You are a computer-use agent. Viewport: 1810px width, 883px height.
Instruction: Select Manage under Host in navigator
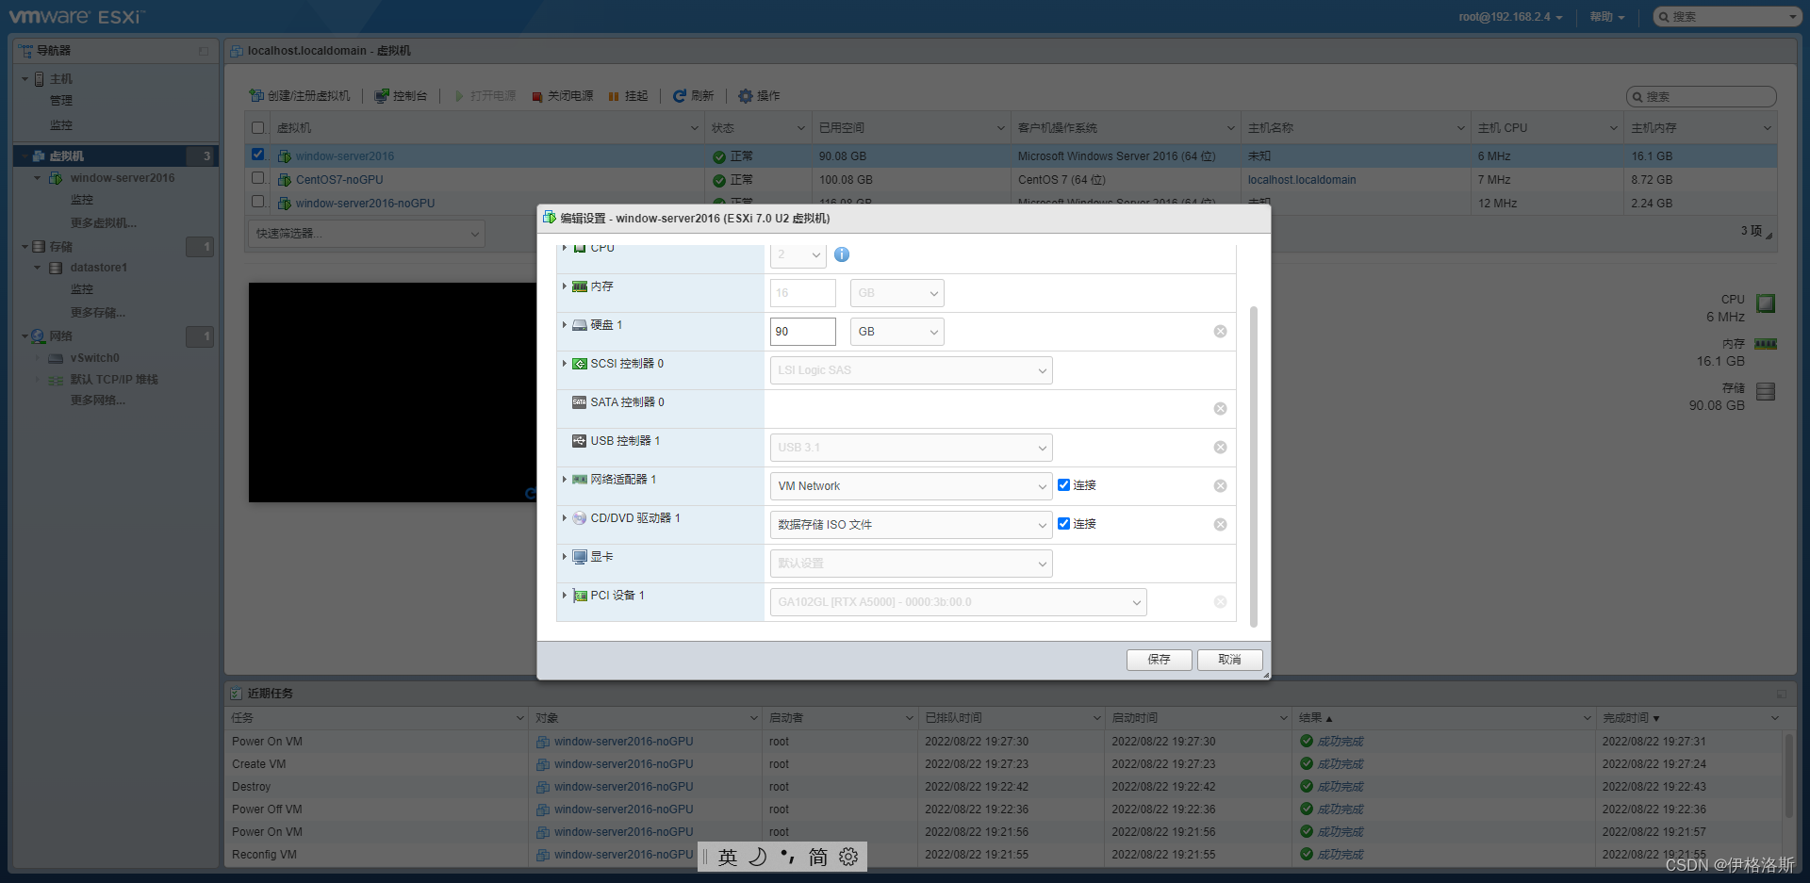tap(61, 101)
